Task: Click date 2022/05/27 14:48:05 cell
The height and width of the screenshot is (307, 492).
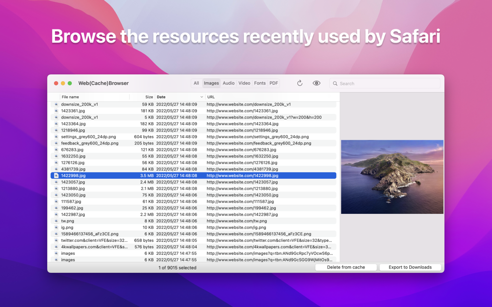Action: coord(176,240)
